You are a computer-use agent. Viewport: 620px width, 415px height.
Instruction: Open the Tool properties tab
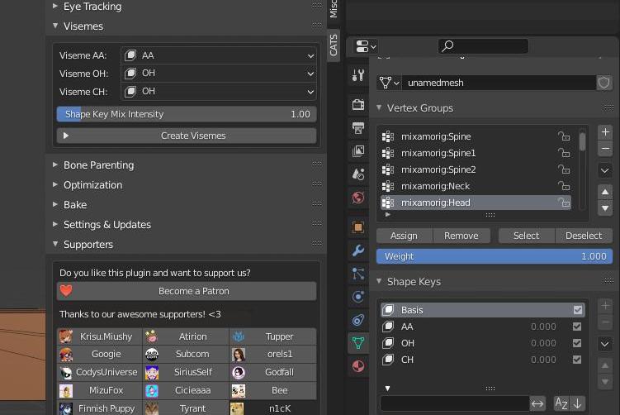click(357, 75)
